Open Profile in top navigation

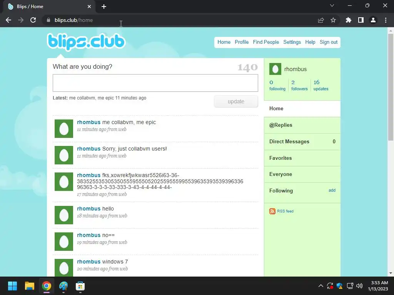(x=242, y=42)
